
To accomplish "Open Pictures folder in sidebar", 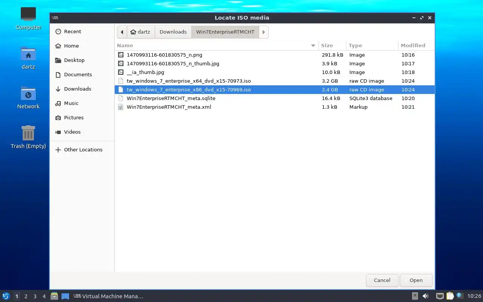I will (x=82, y=118).
